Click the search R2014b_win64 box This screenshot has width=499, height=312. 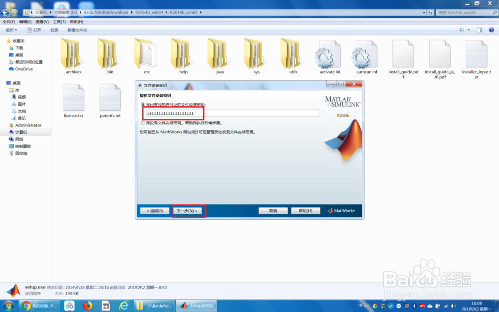466,13
